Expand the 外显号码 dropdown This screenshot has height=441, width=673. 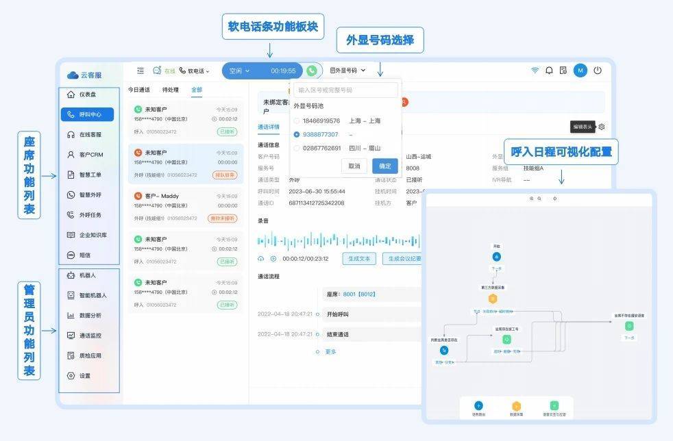[x=347, y=71]
